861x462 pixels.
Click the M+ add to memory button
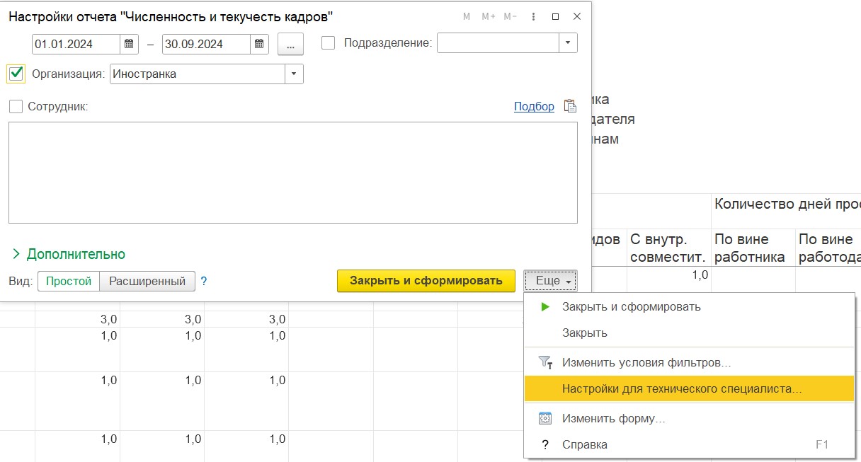pos(489,16)
